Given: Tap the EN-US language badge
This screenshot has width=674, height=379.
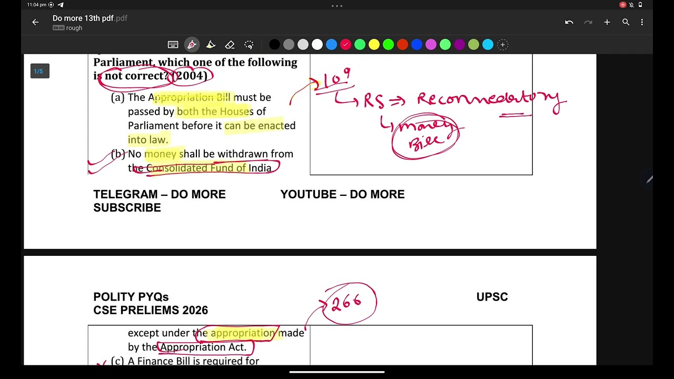Looking at the screenshot, I should tap(58, 28).
